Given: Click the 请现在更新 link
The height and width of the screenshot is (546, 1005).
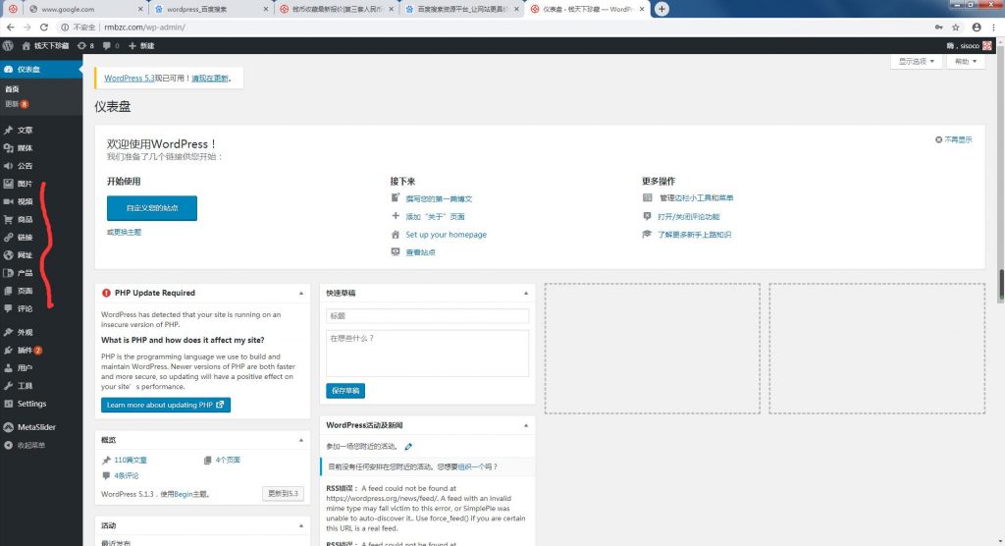Looking at the screenshot, I should 210,79.
